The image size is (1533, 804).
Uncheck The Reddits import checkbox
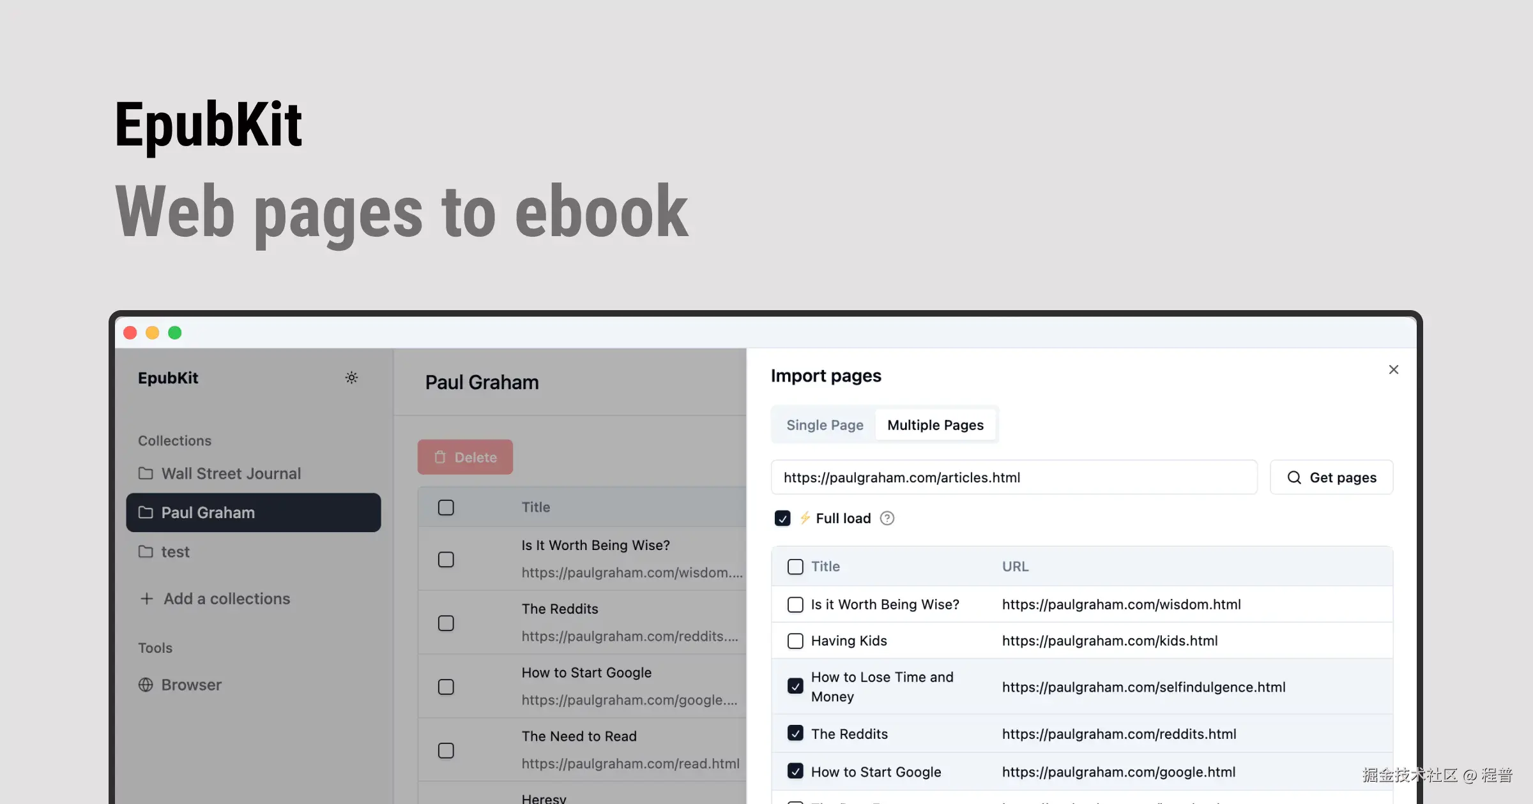tap(795, 734)
